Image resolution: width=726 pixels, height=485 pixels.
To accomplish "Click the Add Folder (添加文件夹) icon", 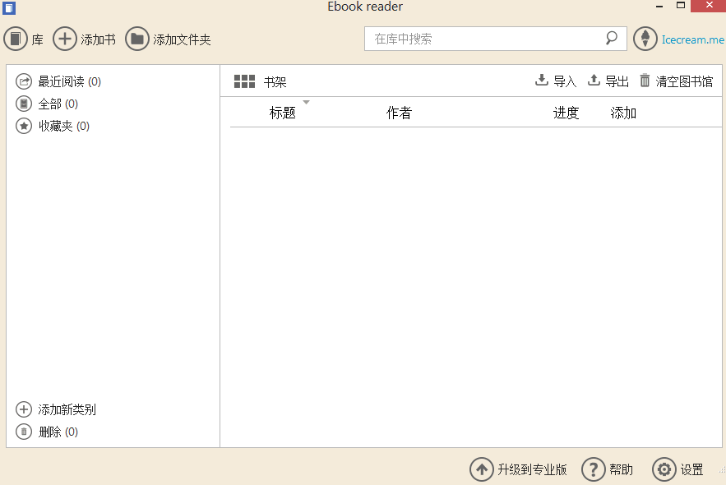I will pyautogui.click(x=136, y=38).
